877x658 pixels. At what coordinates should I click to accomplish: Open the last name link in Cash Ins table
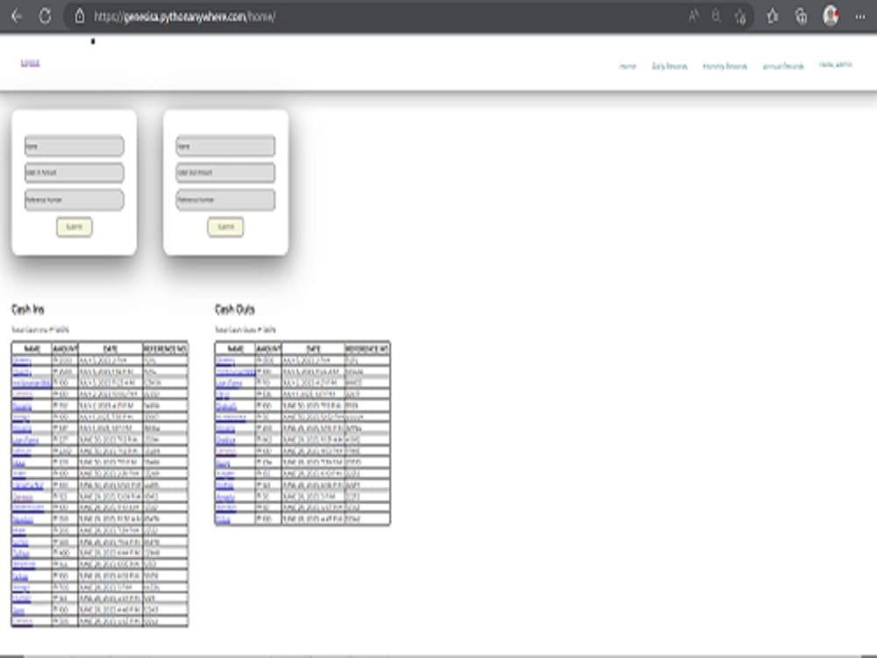[x=23, y=621]
